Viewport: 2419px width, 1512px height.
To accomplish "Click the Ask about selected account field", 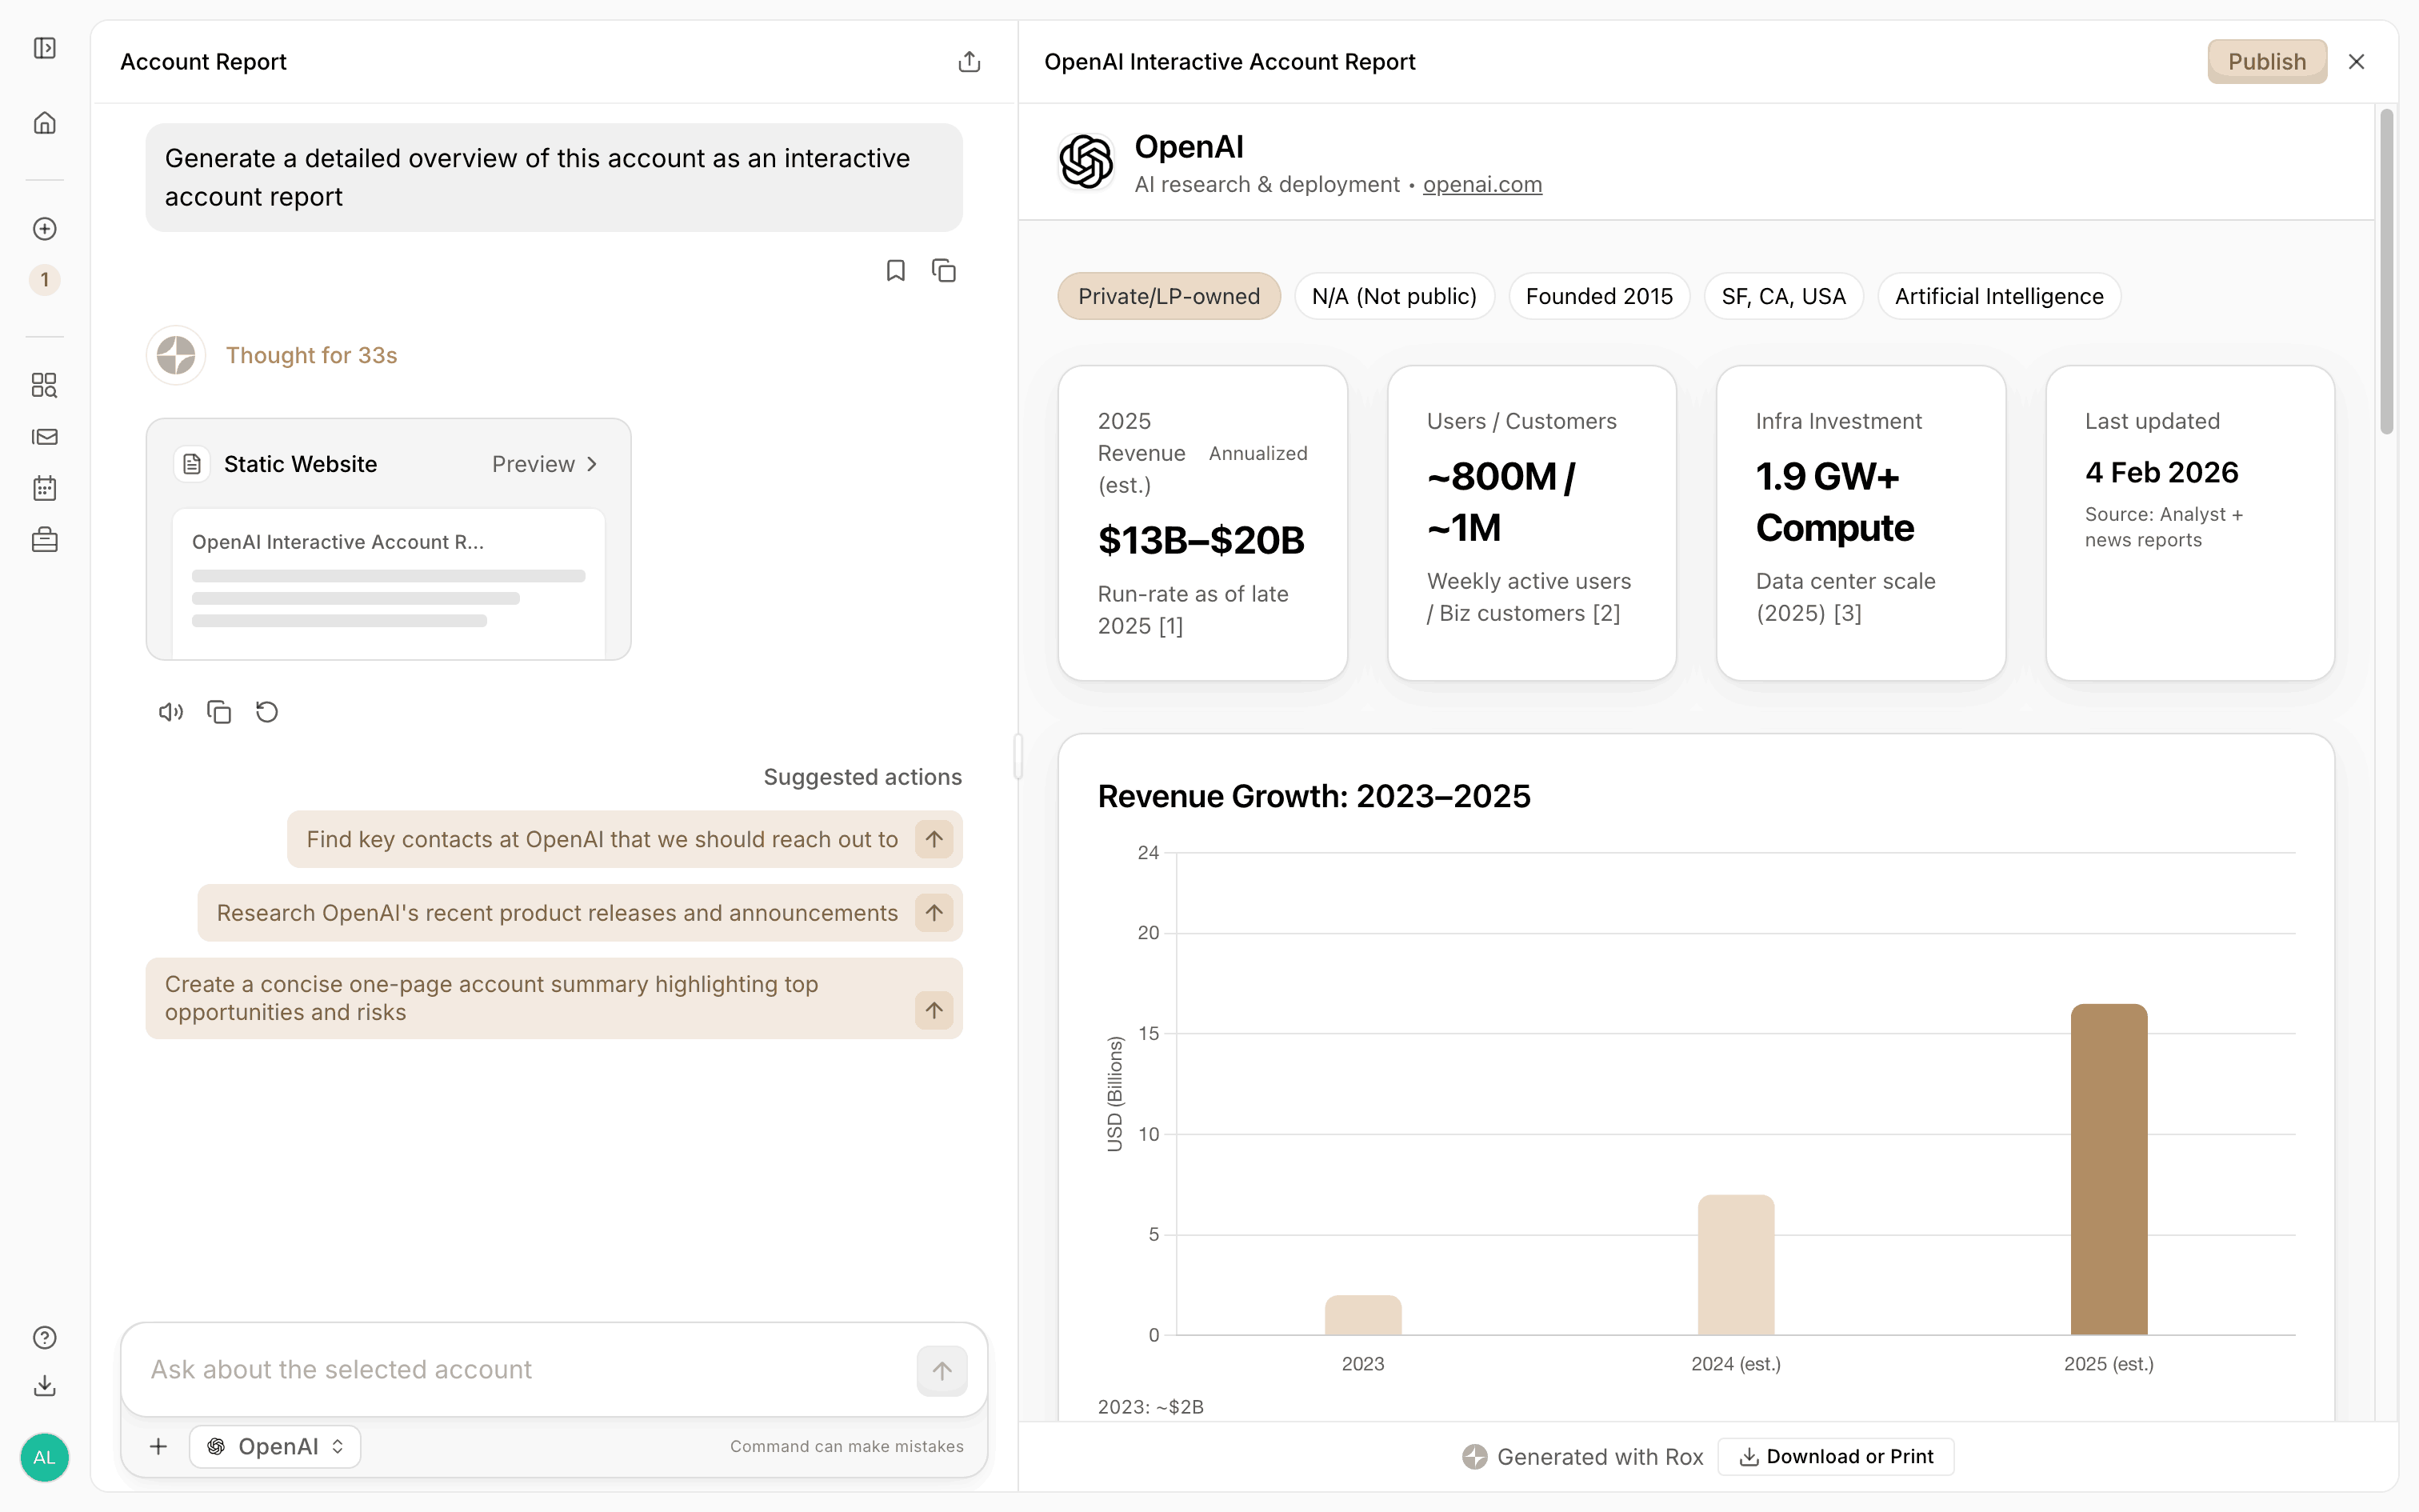I will click(530, 1369).
